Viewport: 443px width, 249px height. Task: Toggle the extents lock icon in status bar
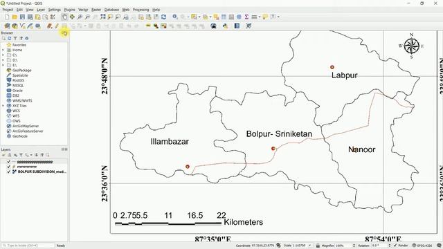pos(318,246)
